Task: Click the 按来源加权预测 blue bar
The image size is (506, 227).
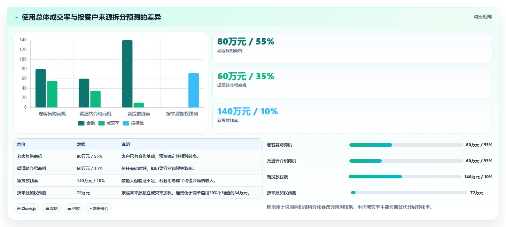Action: point(194,90)
